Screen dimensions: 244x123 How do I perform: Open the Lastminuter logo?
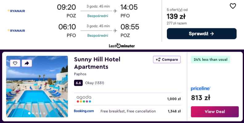click(122, 46)
